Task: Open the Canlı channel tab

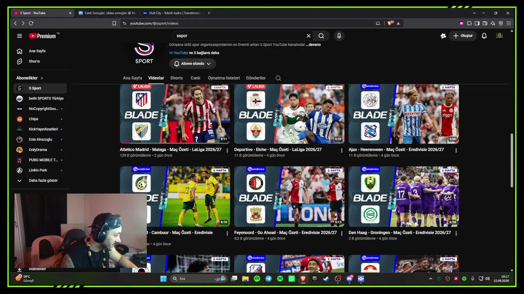Action: pos(195,78)
